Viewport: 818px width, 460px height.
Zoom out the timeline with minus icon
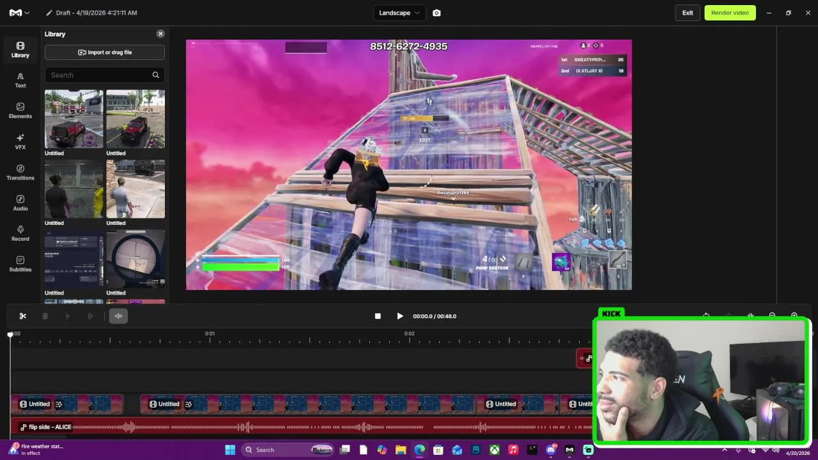click(x=772, y=315)
